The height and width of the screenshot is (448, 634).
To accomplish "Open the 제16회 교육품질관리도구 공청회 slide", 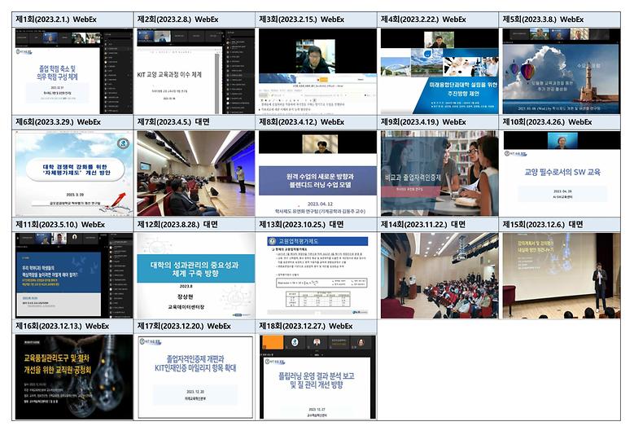I will (x=72, y=376).
